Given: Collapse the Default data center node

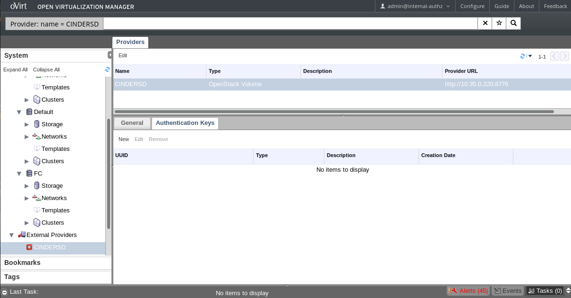Looking at the screenshot, I should point(19,112).
